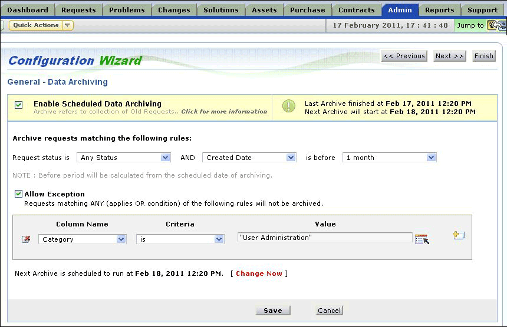The image size is (507, 327).
Task: Expand the Quick Actions dropdown arrow
Action: click(68, 25)
